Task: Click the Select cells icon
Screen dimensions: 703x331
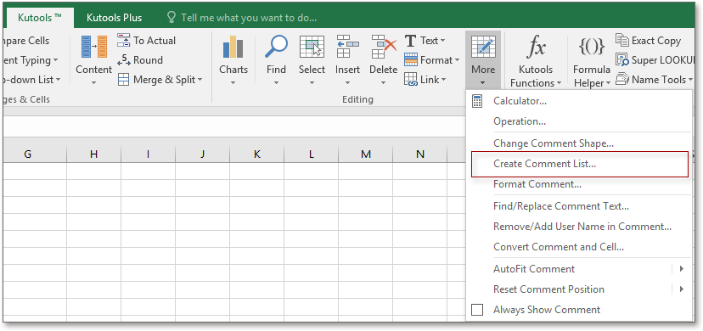Action: coord(312,47)
